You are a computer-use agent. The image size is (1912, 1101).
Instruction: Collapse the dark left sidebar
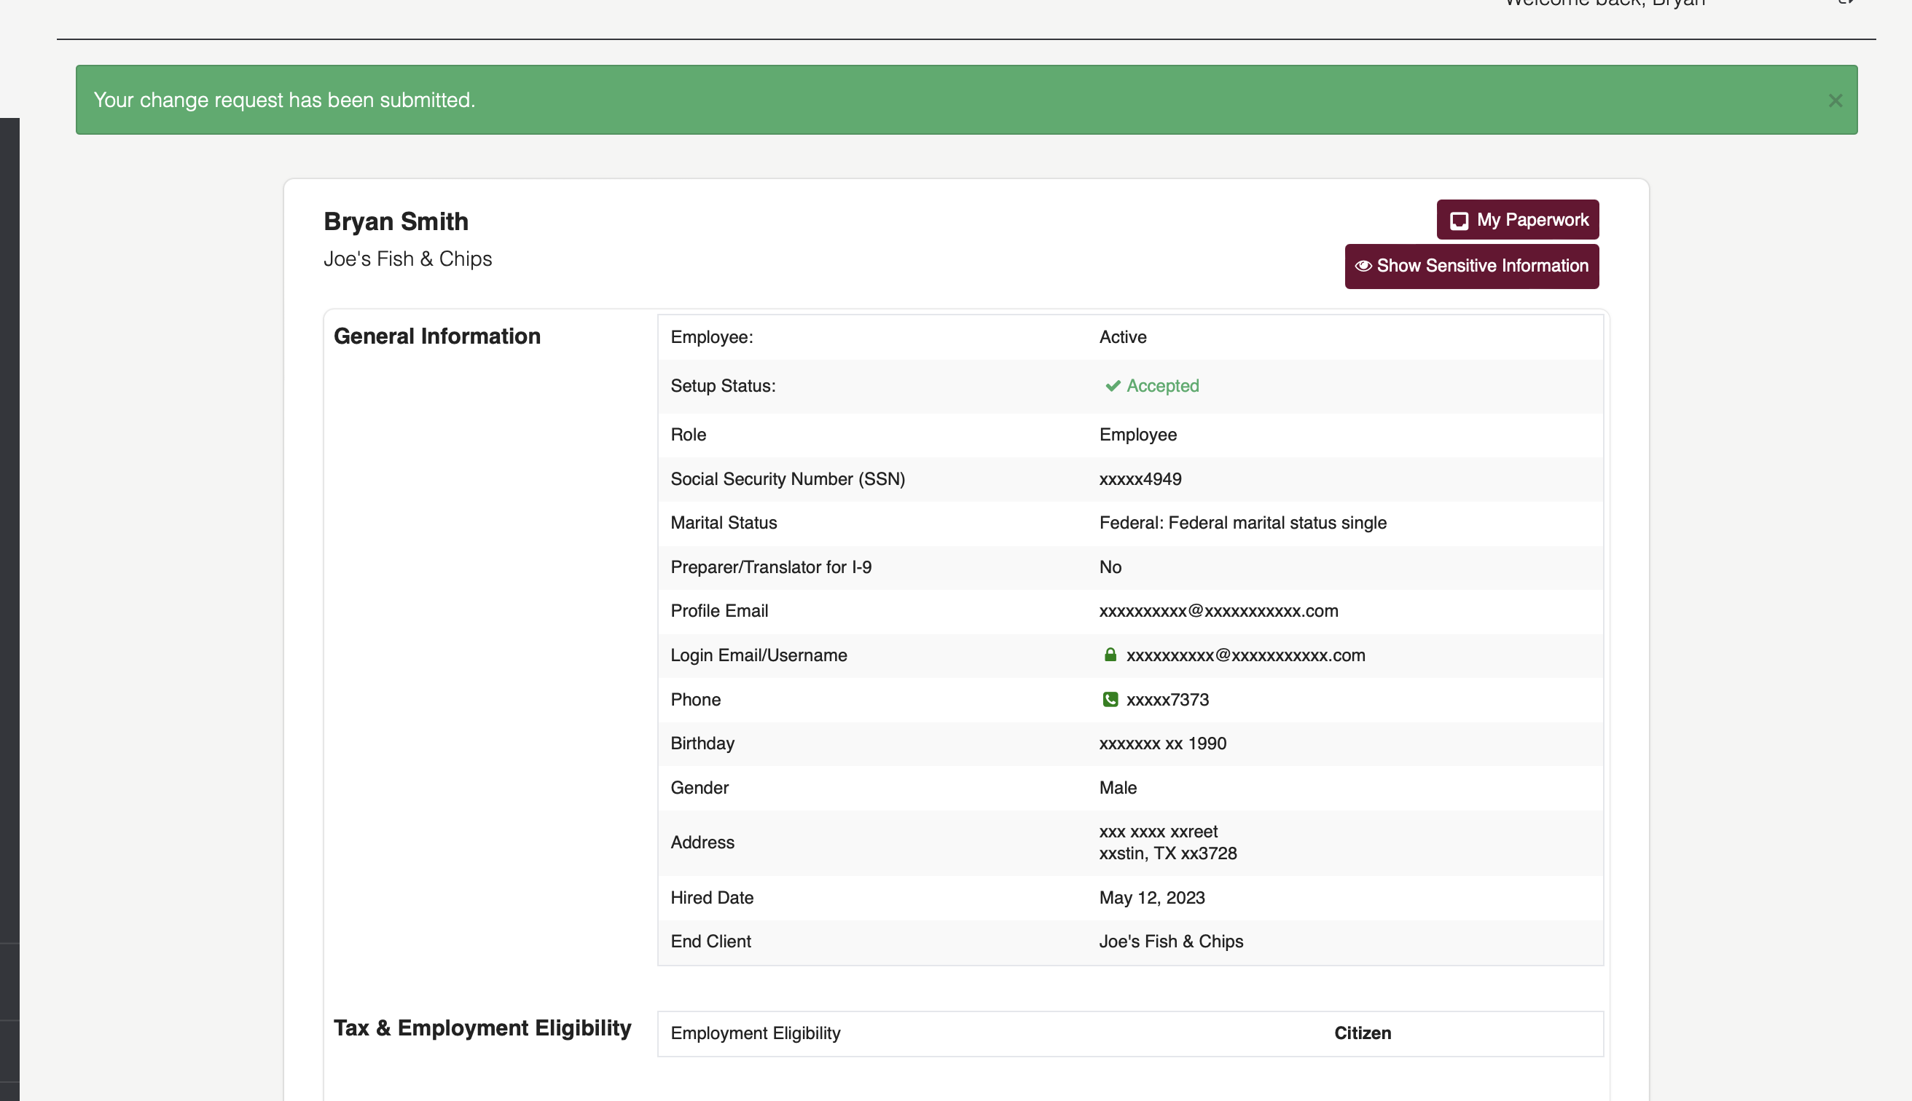pos(9,529)
